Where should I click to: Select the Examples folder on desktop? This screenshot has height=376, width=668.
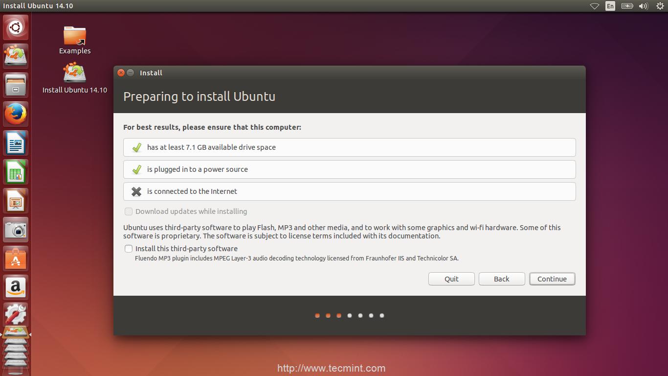point(75,40)
